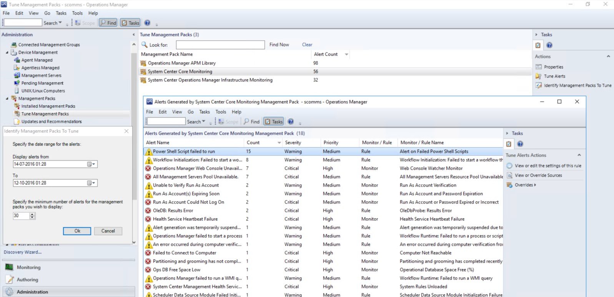614x297 pixels.
Task: Click help icon in Alerts window Tasks pane
Action: (x=520, y=144)
